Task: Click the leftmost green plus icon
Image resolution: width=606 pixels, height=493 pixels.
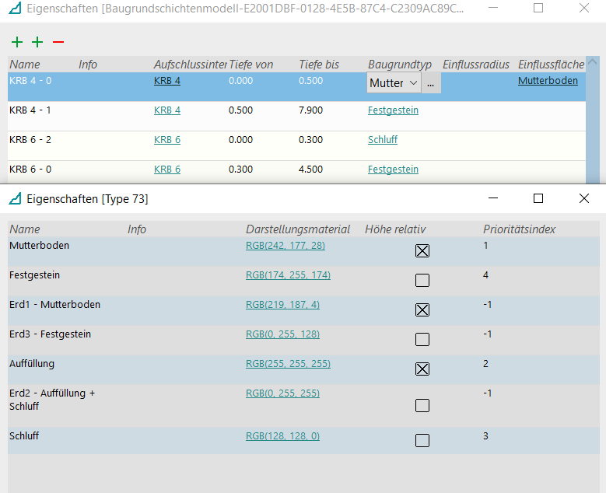Action: pyautogui.click(x=17, y=42)
